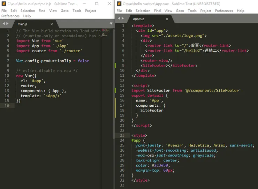Image resolution: width=258 pixels, height=189 pixels.
Task: Open Selection menu in the left window
Action: coord(28,11)
